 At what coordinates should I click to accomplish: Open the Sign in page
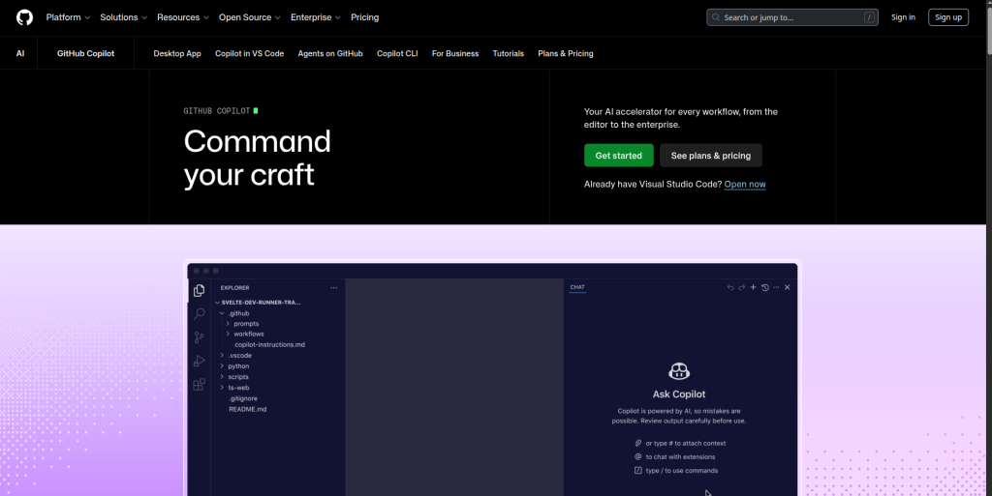tap(903, 17)
